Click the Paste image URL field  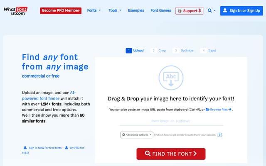point(171,121)
